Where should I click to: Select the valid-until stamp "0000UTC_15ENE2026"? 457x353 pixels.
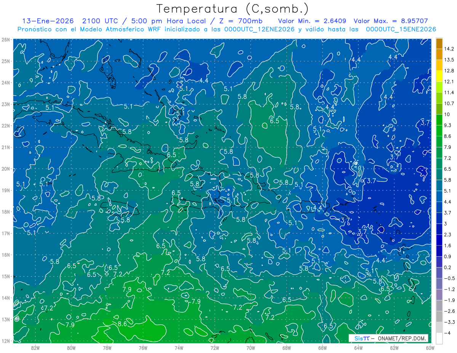(x=401, y=29)
